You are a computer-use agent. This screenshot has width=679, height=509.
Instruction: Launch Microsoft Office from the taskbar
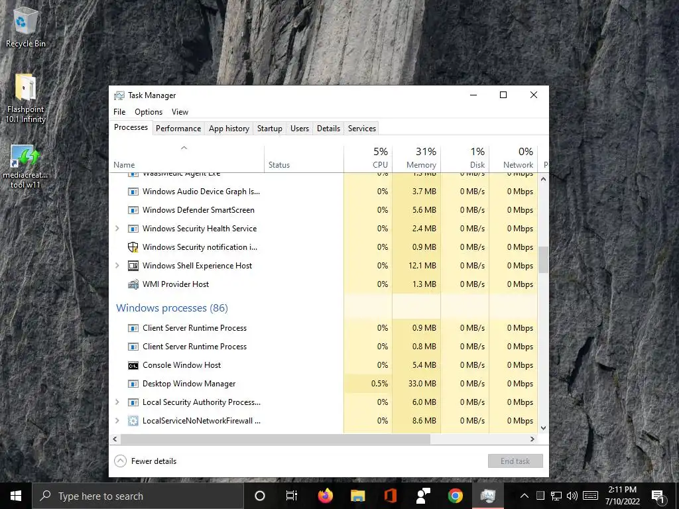pos(390,496)
